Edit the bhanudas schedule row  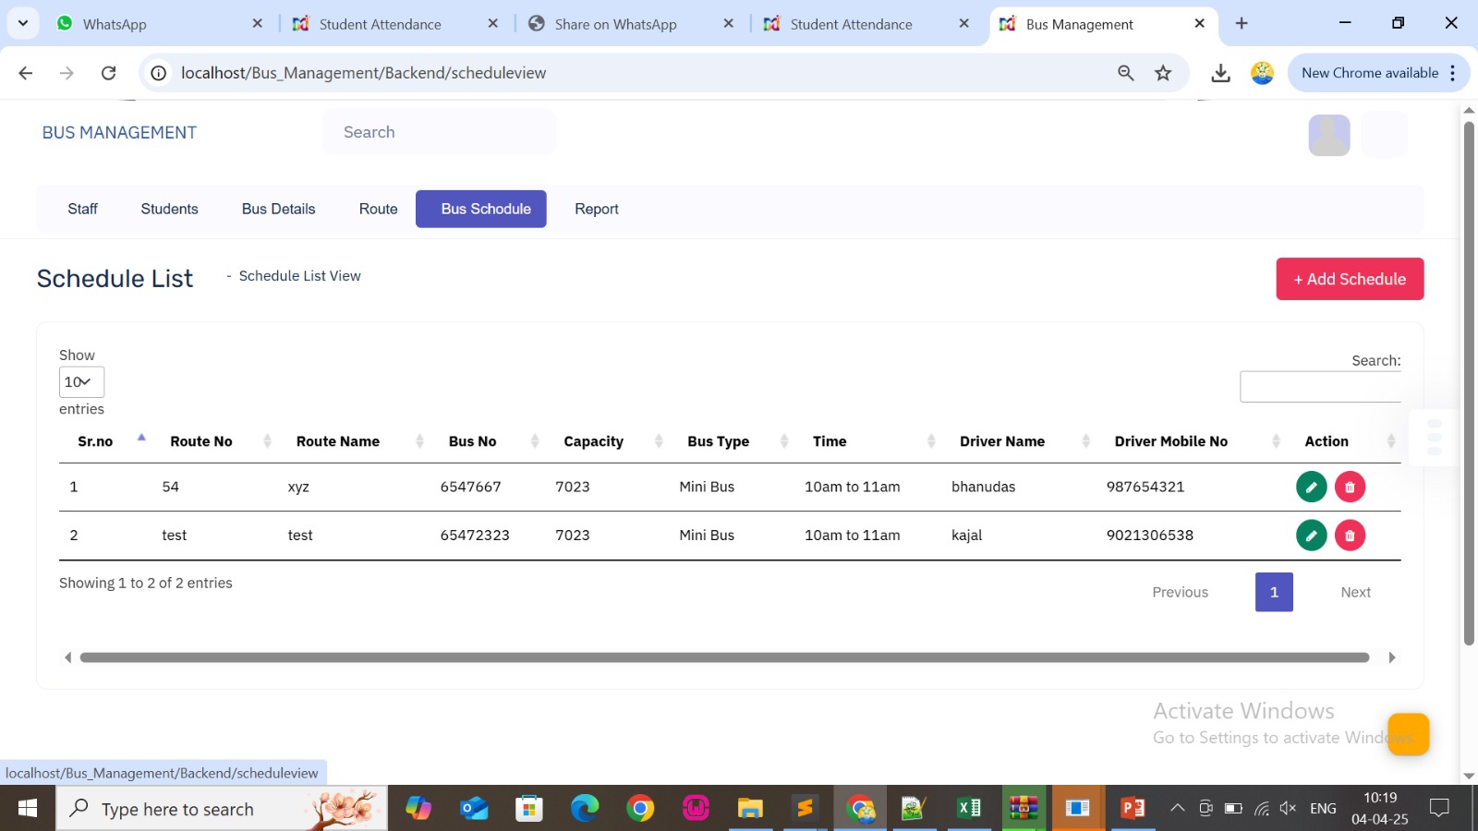pyautogui.click(x=1311, y=487)
